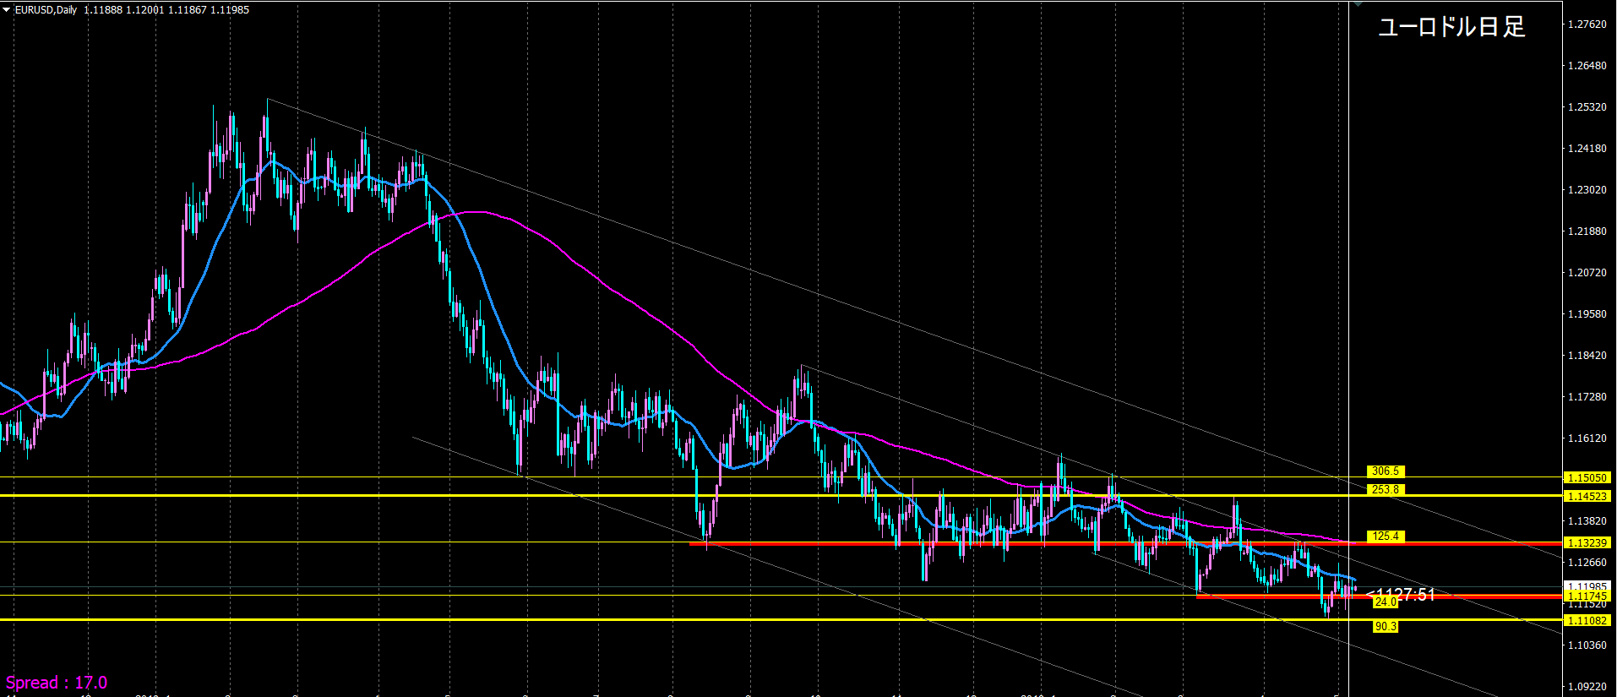1617x697 pixels.
Task: Click the yellow 125.4 distance label
Action: click(1386, 536)
